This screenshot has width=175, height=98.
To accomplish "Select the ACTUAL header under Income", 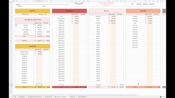I will pyautogui.click(x=156, y=14).
